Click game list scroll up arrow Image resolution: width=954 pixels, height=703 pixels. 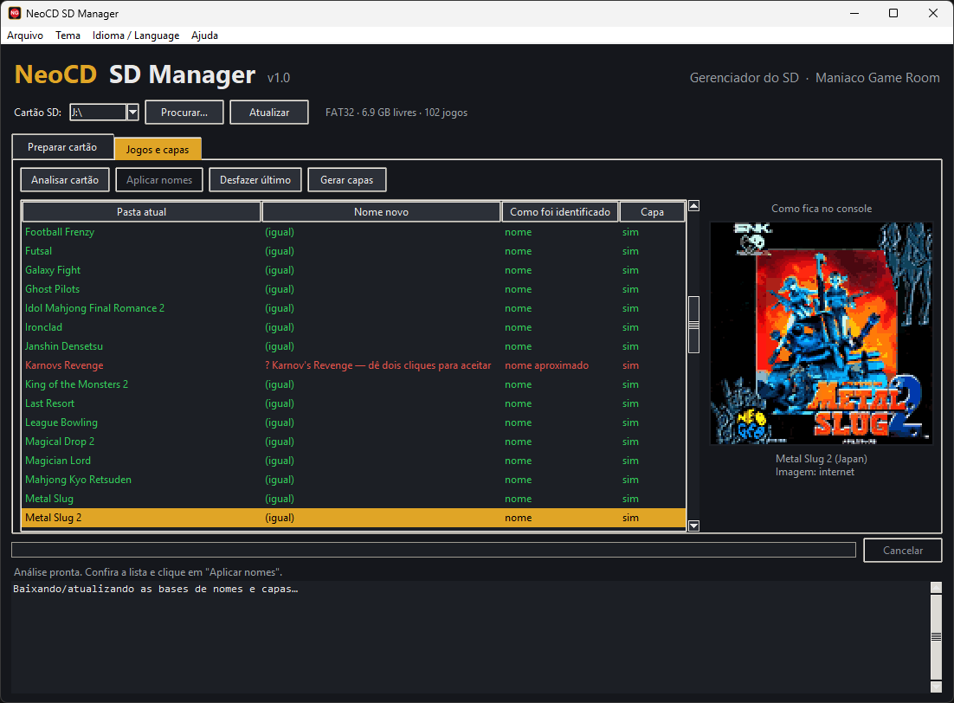pos(693,206)
